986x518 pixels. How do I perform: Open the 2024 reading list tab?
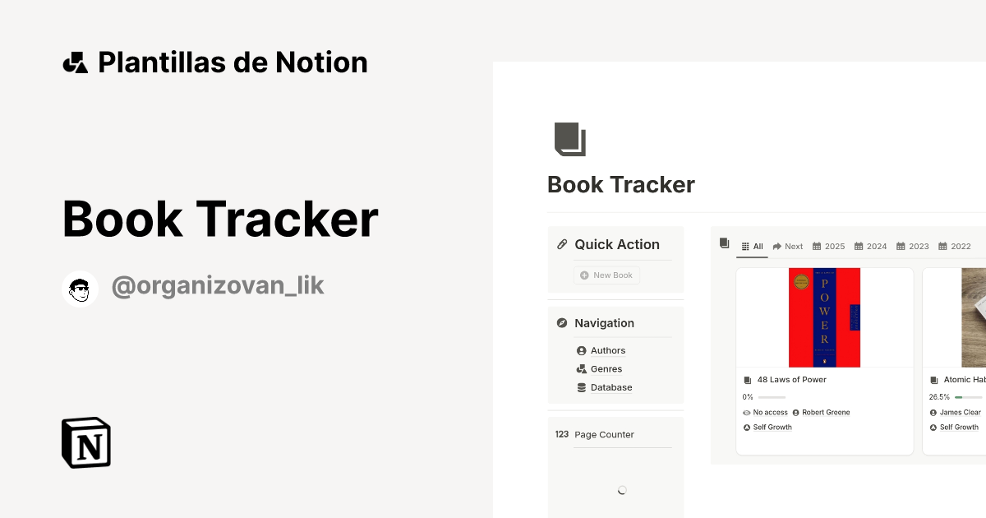tap(870, 245)
